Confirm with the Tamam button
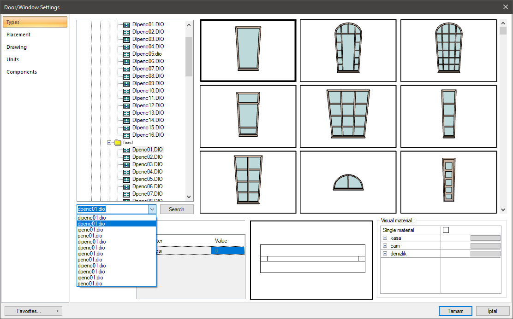Image resolution: width=513 pixels, height=319 pixels. coord(455,311)
